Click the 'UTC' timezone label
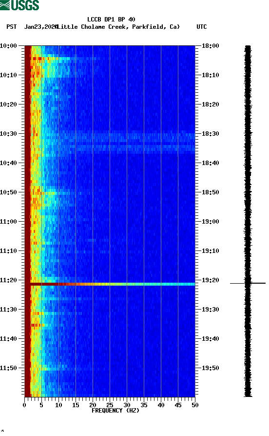The image size is (269, 436). tap(202, 27)
